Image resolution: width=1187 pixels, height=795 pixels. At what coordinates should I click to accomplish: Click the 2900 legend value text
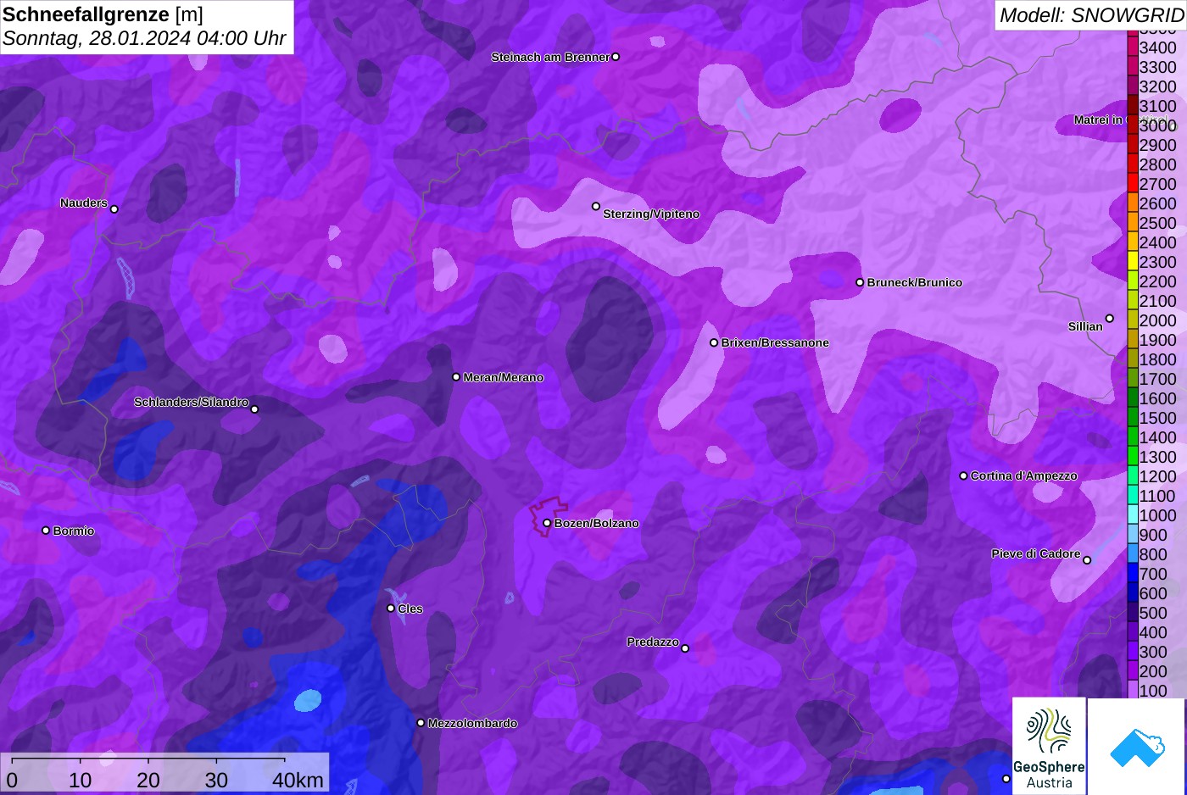click(1157, 145)
